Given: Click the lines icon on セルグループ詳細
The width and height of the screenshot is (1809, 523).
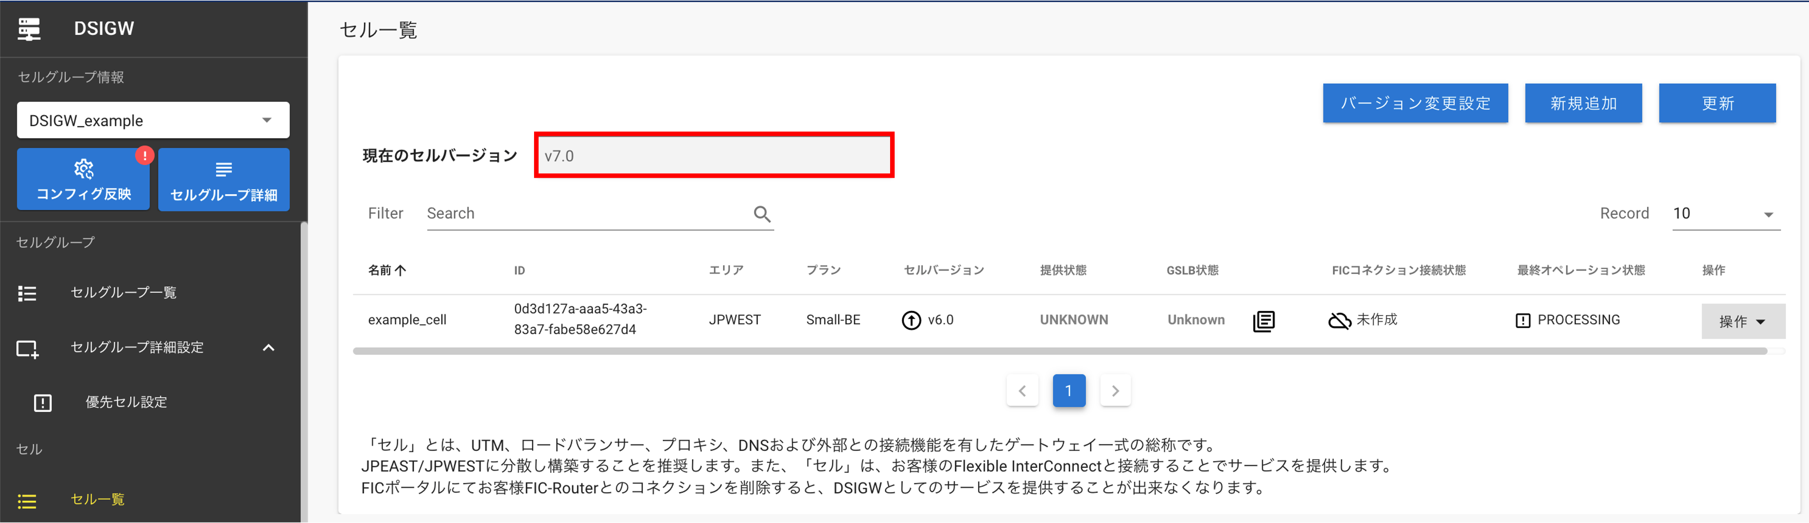Looking at the screenshot, I should coord(224,170).
